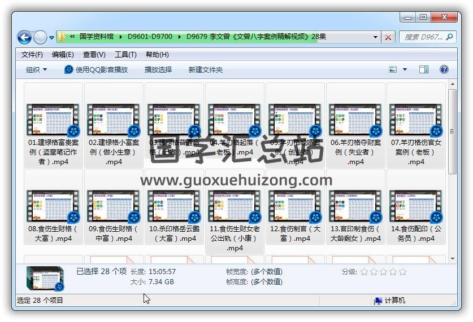Image resolution: width=473 pixels, height=322 pixels.
Task: Click the change view icon
Action: pyautogui.click(x=393, y=70)
